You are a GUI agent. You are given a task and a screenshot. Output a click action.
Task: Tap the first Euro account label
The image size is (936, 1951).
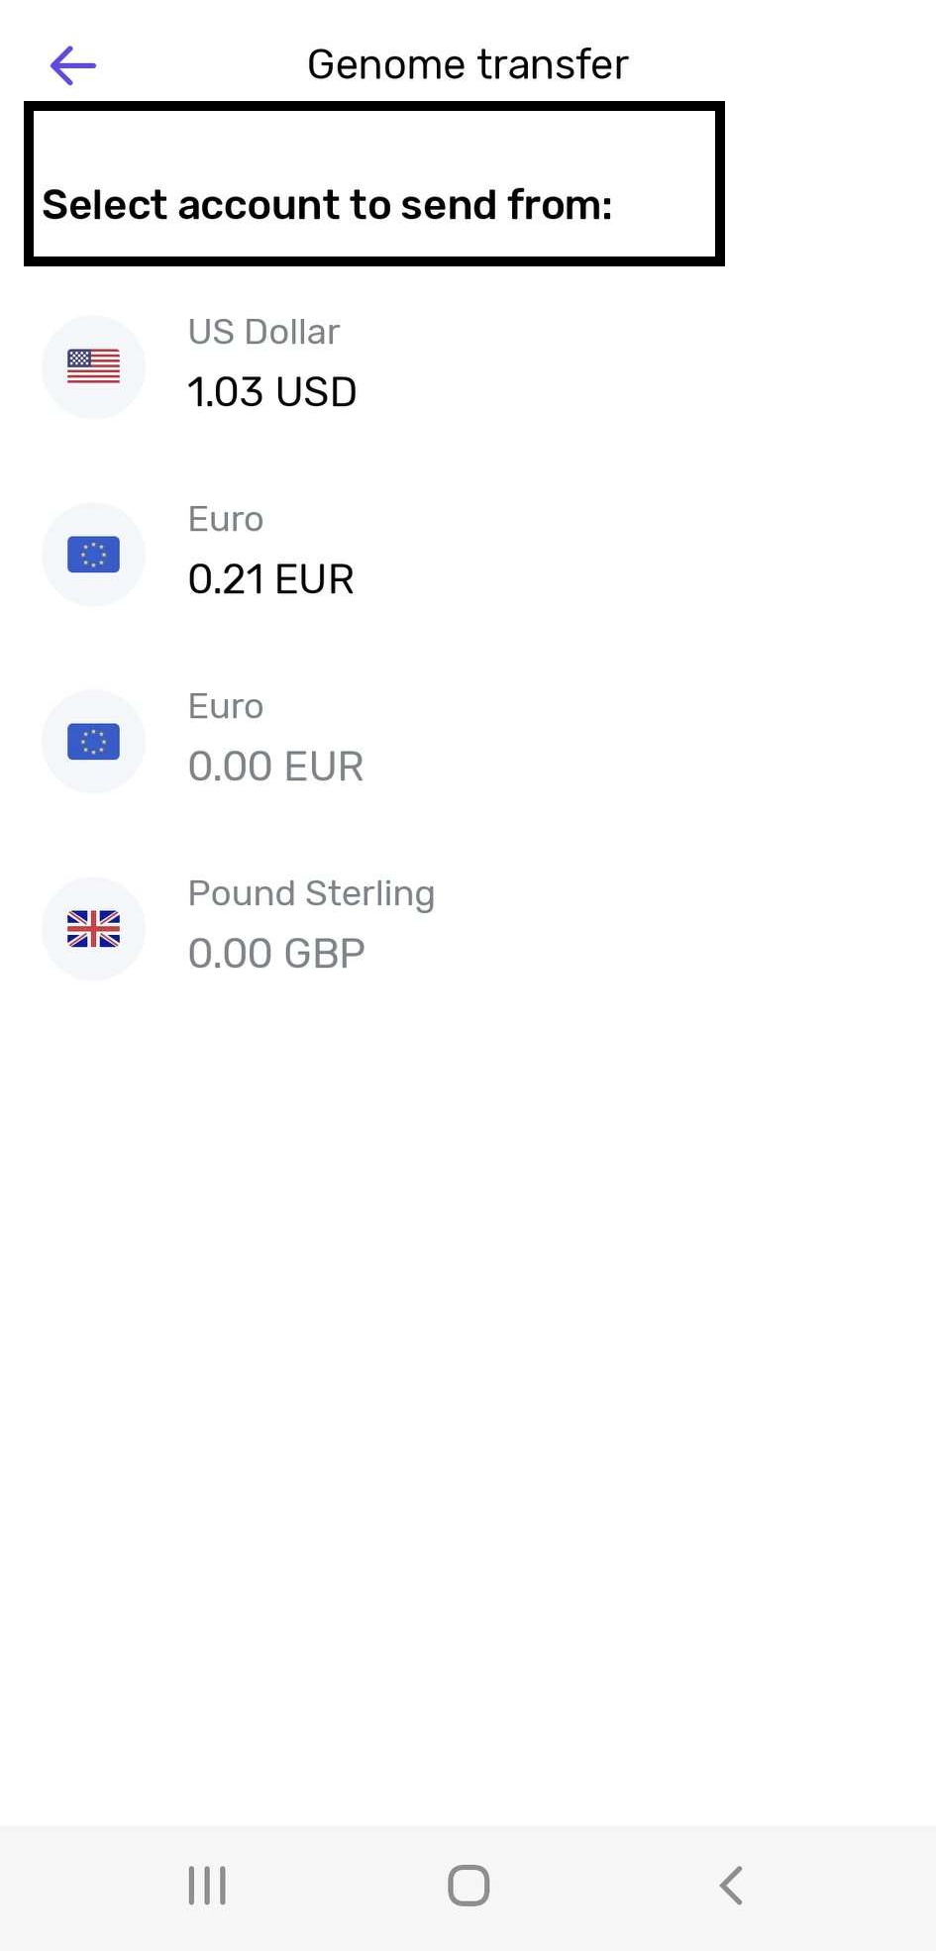[x=226, y=519]
